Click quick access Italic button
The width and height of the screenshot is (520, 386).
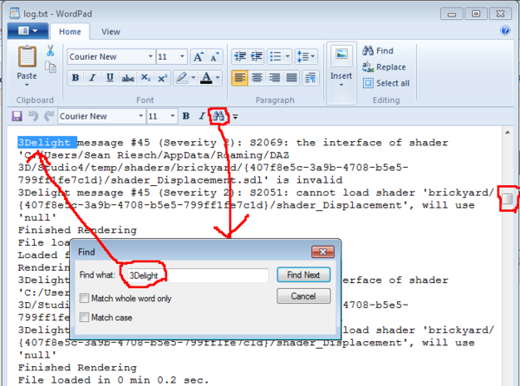(x=201, y=116)
